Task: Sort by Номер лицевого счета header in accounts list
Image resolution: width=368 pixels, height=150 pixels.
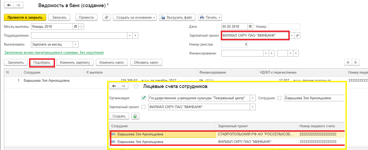Action: tap(322, 126)
